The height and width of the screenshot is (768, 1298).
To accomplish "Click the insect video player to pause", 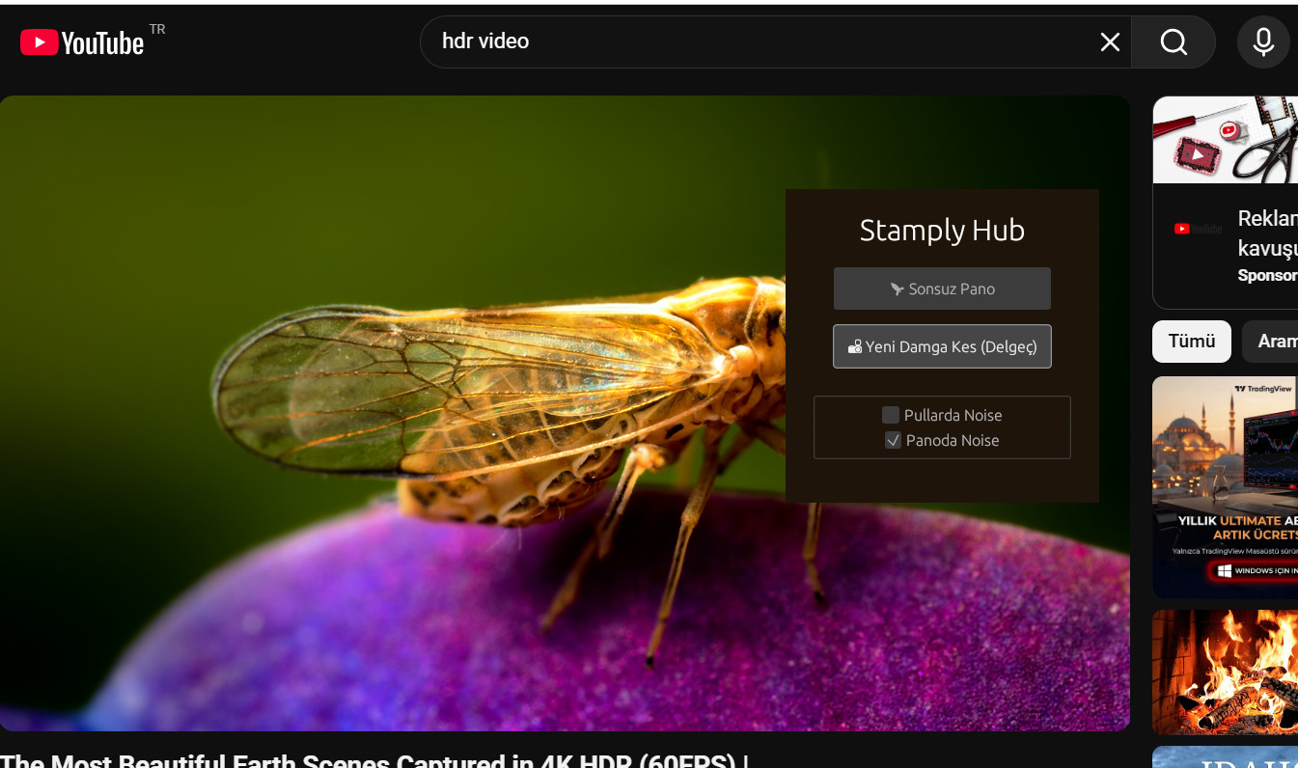I will pos(386,415).
